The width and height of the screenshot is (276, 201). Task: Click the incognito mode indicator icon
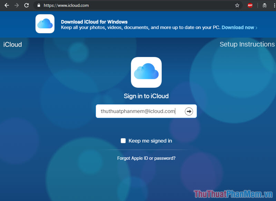(264, 5)
